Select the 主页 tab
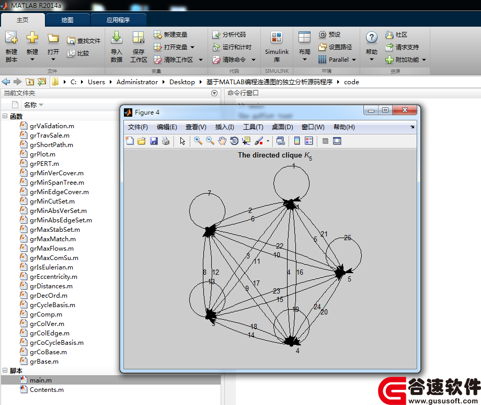 coord(22,20)
